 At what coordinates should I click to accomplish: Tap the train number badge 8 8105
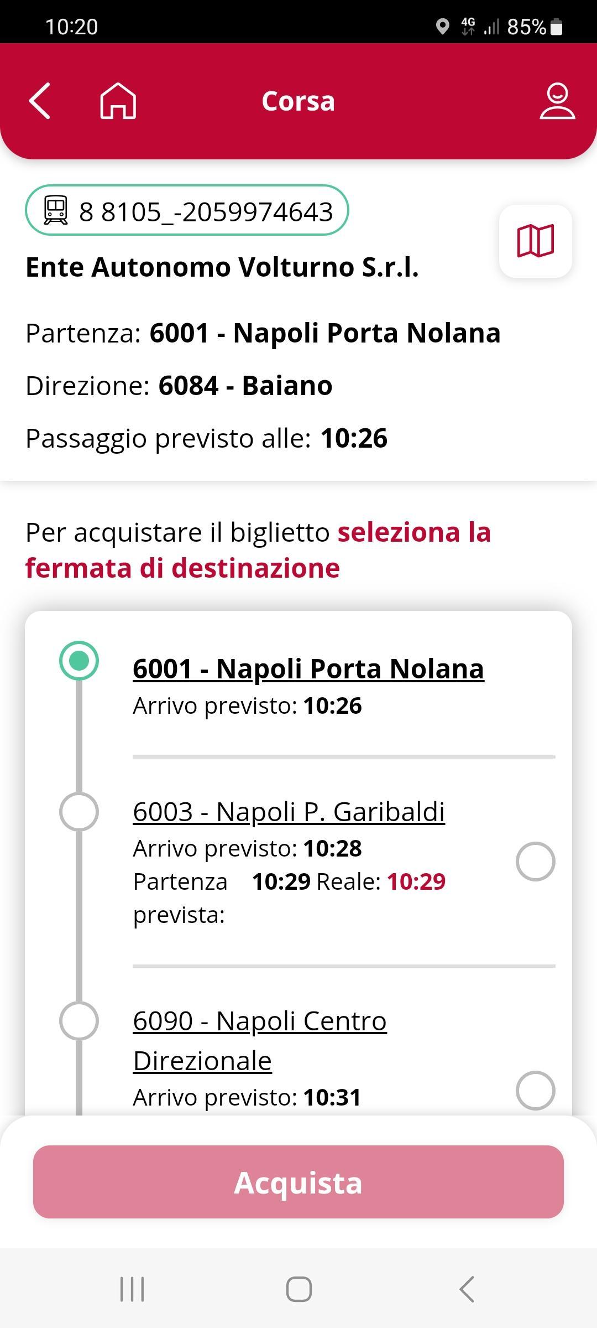tap(187, 211)
